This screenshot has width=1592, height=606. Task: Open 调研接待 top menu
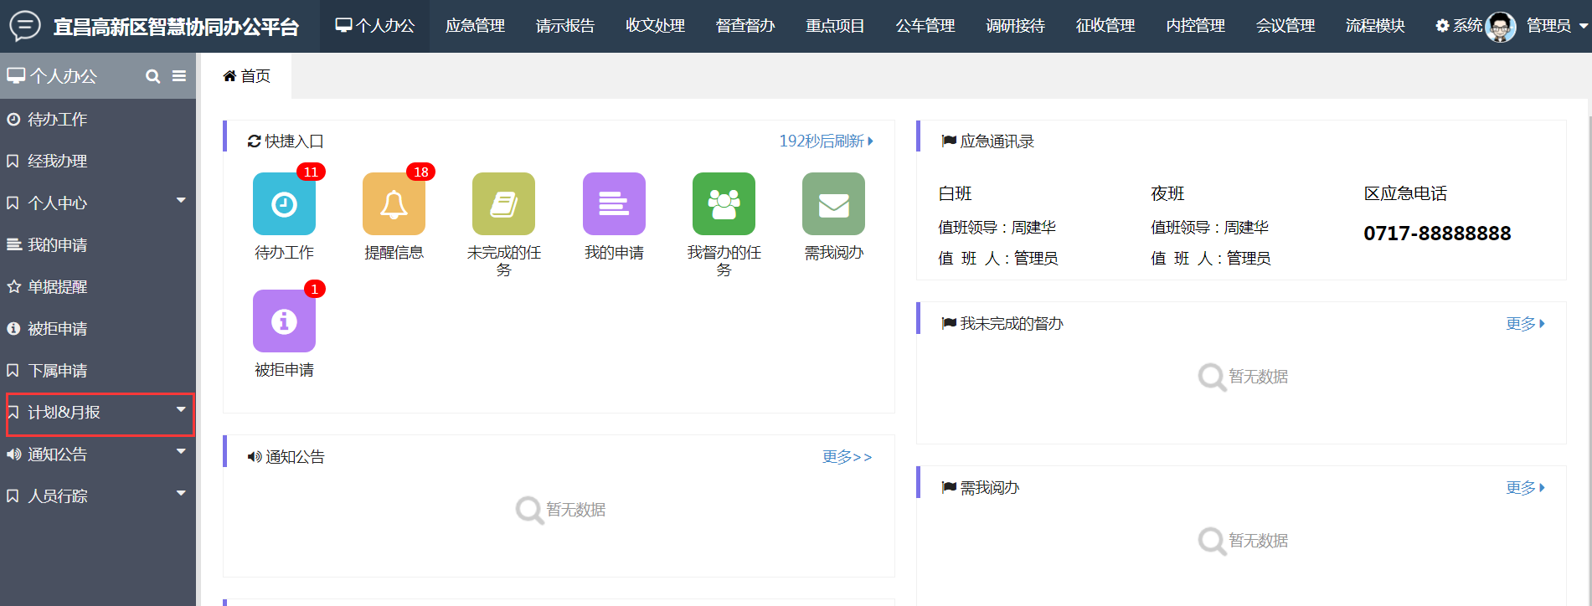(x=1015, y=26)
